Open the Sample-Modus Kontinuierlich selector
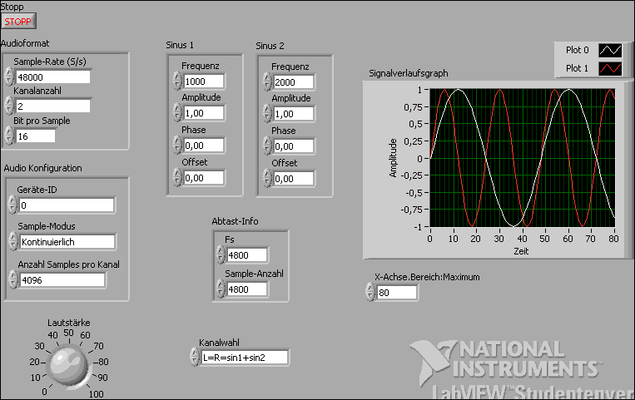 click(x=68, y=241)
